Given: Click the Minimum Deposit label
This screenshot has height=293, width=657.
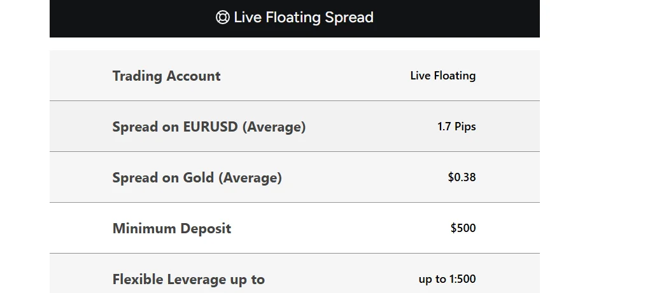Looking at the screenshot, I should coord(171,229).
